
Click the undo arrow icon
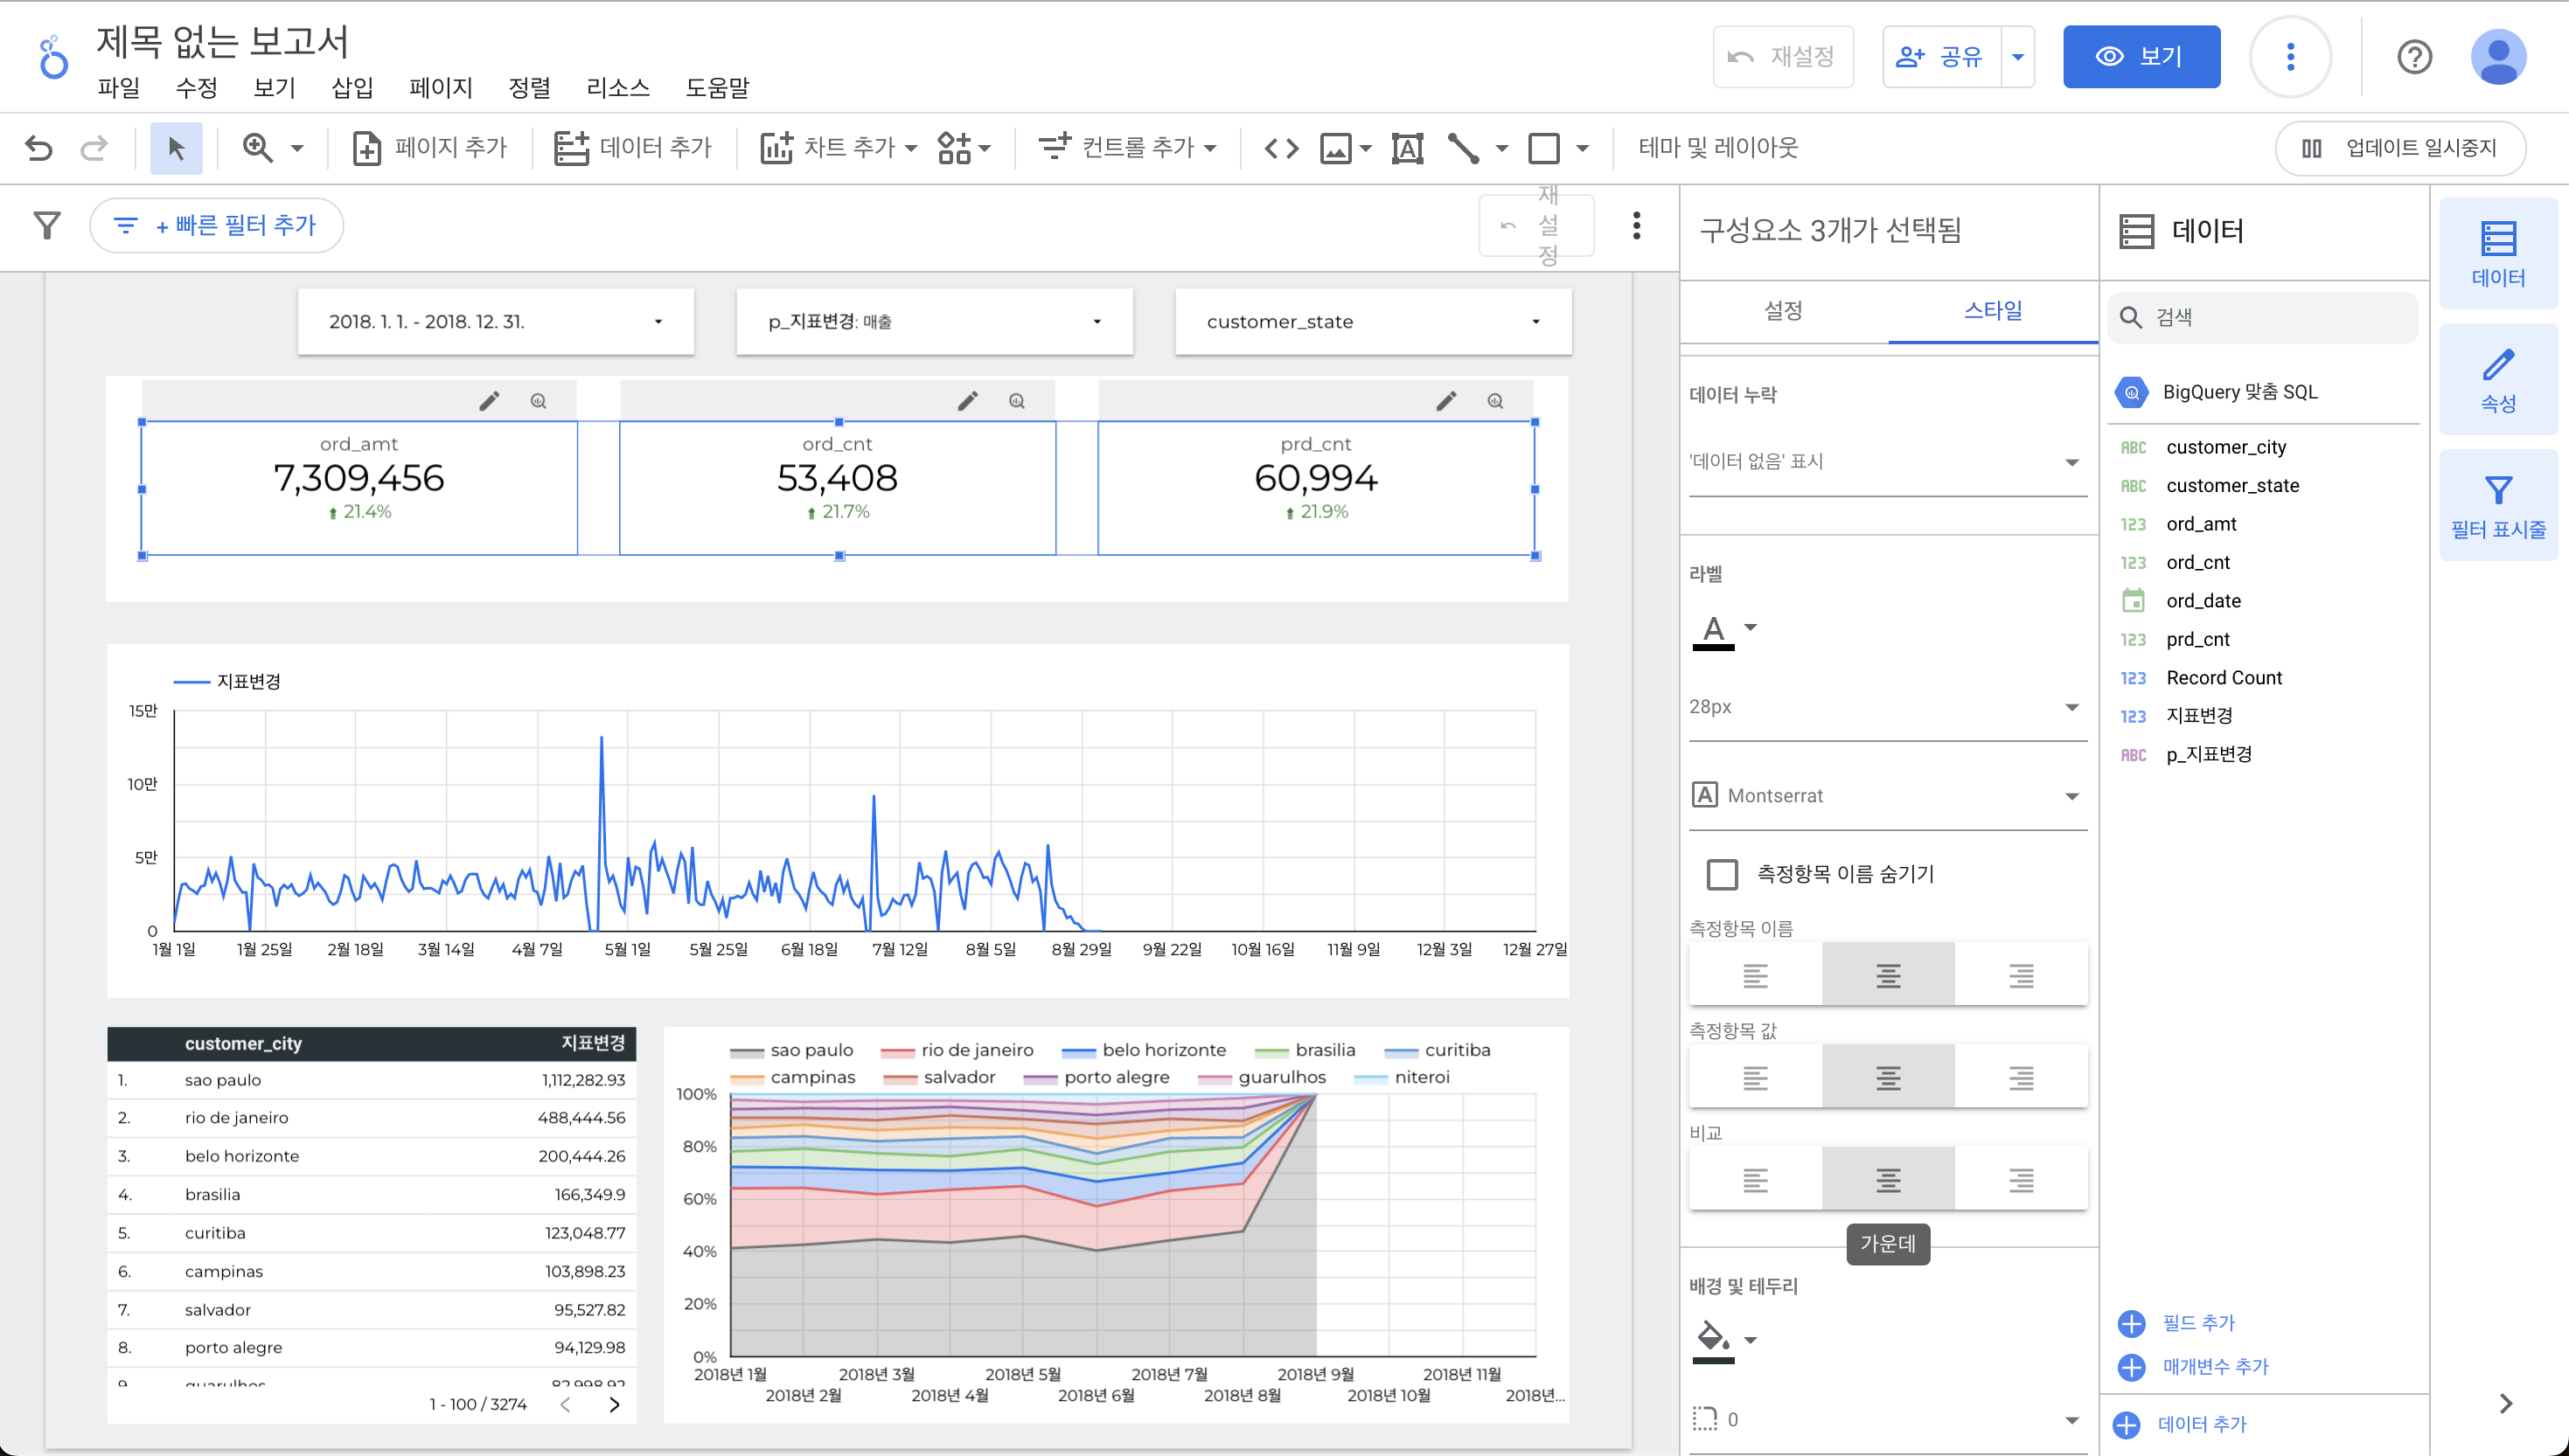point(39,148)
